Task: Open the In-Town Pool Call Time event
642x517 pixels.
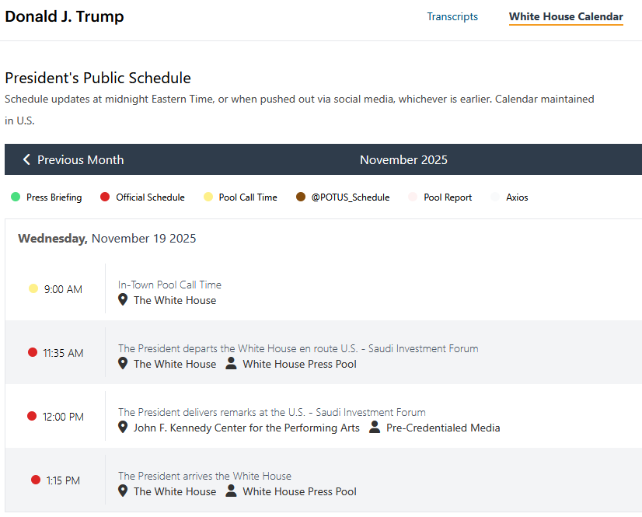Action: [x=169, y=285]
